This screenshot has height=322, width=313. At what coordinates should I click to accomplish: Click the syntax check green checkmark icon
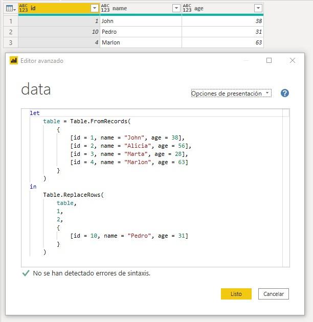(26, 273)
